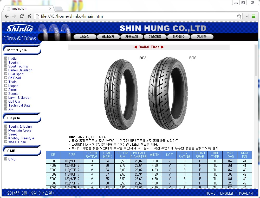Open the Mountain Cross bicycle link
The width and height of the screenshot is (260, 198).
(20, 130)
